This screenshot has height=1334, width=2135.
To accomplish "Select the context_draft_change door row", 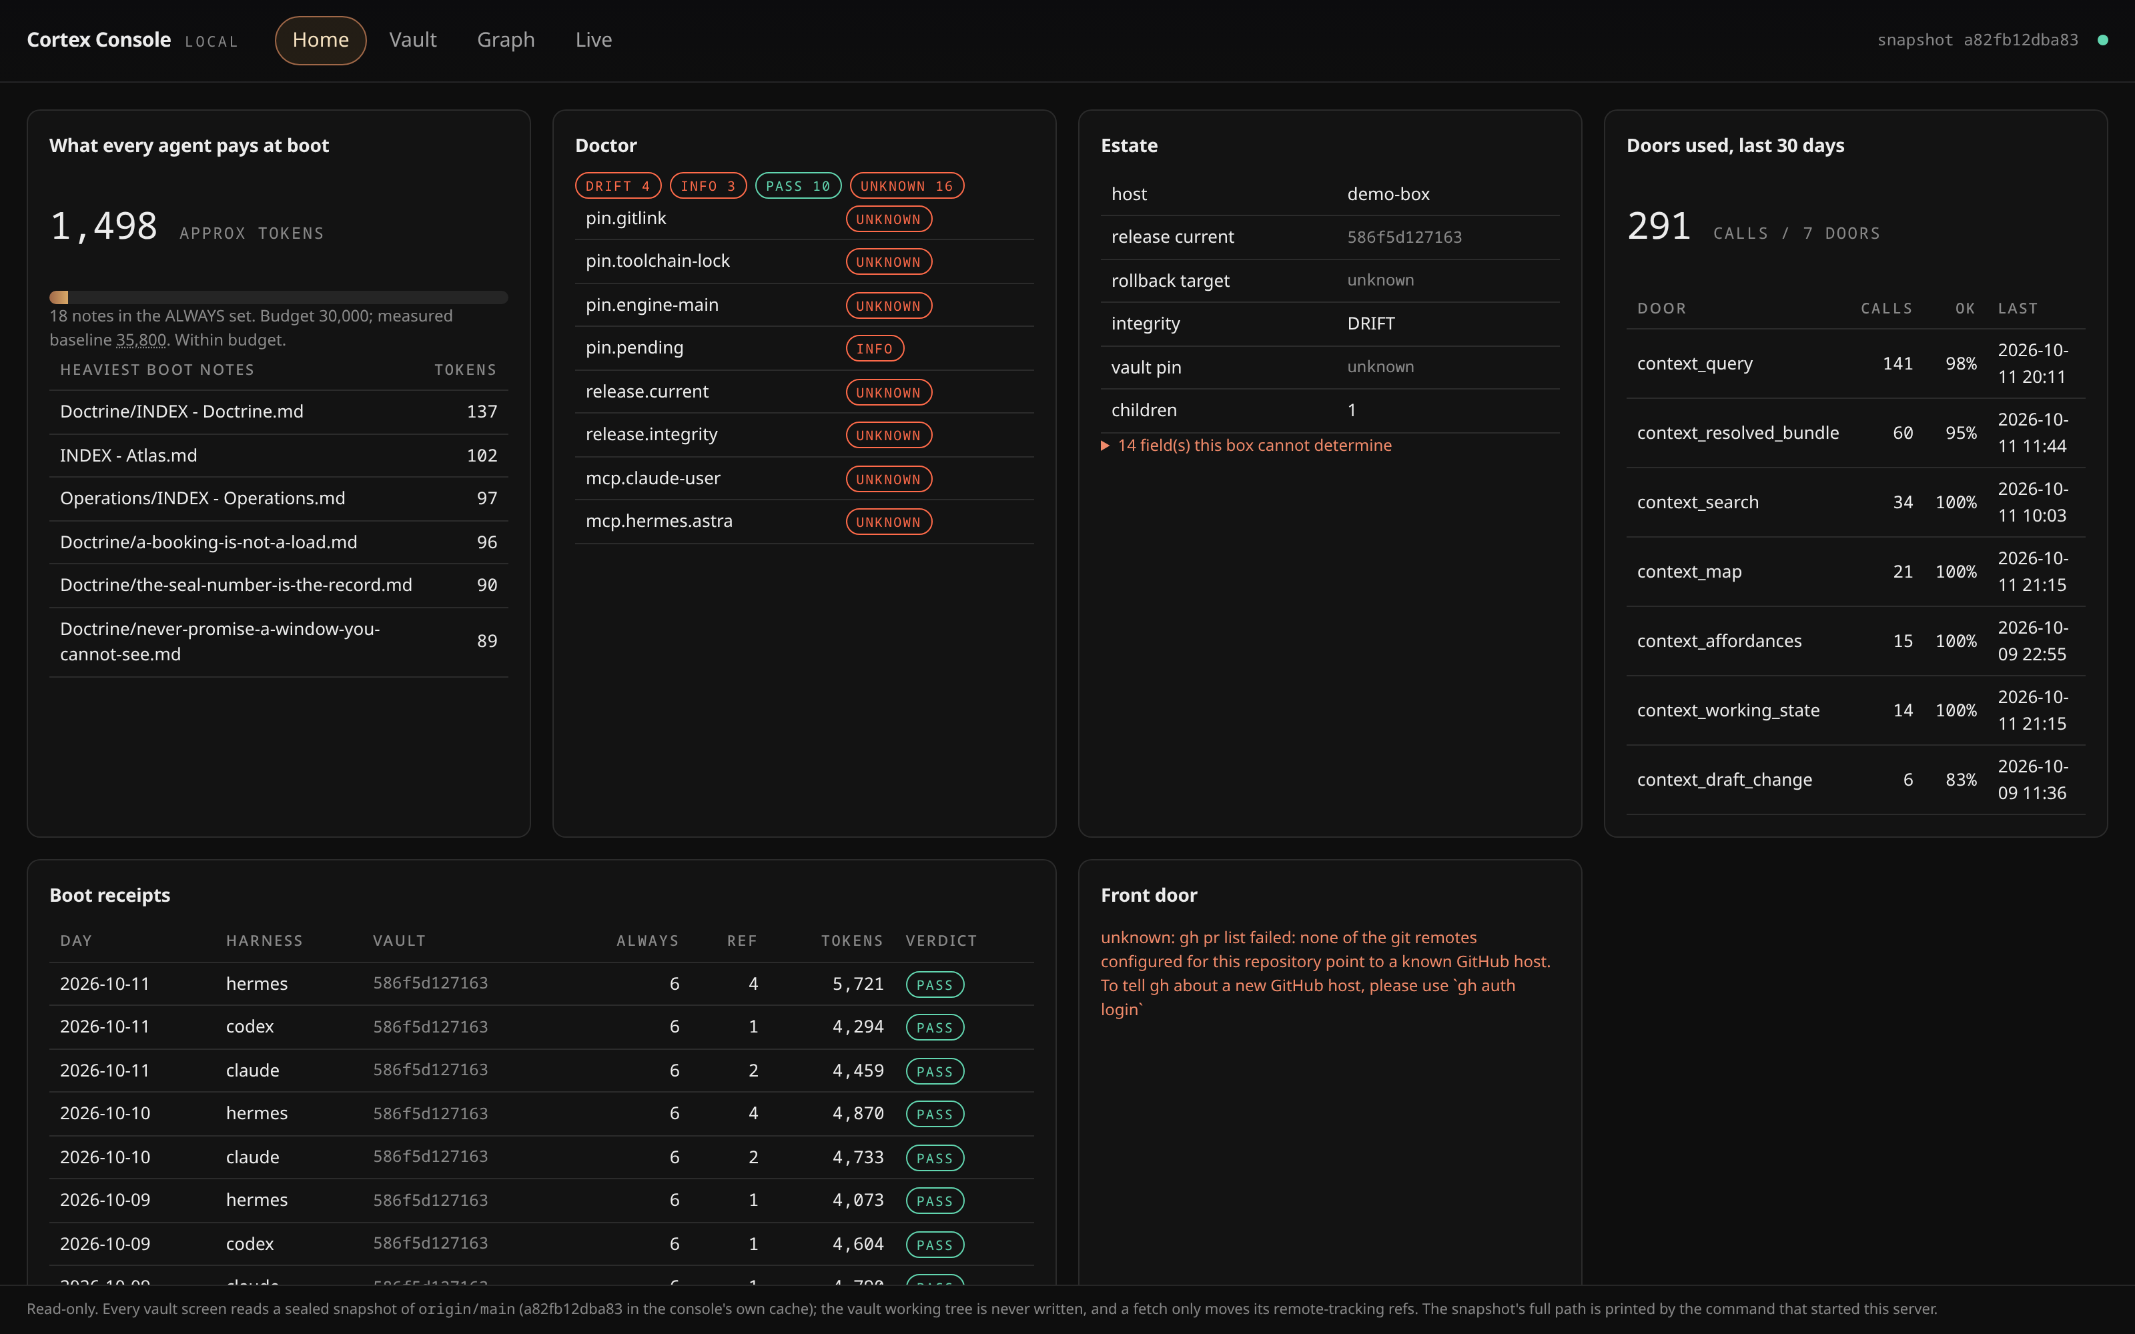I will pos(1855,780).
